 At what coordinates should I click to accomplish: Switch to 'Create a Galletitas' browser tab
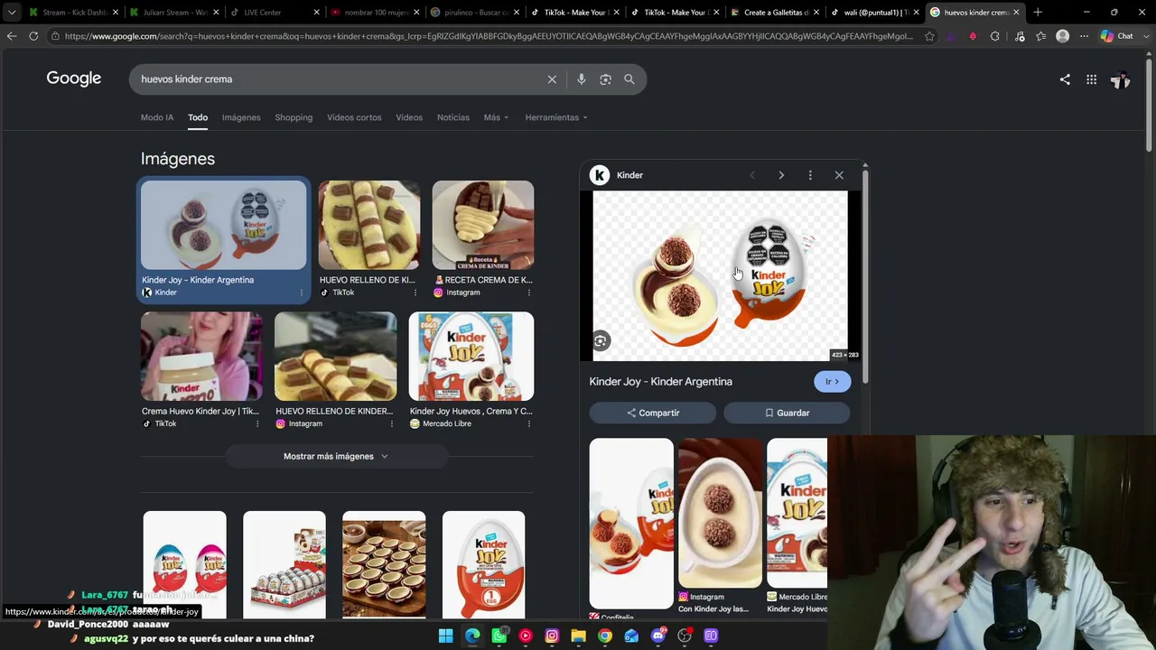[x=772, y=13]
